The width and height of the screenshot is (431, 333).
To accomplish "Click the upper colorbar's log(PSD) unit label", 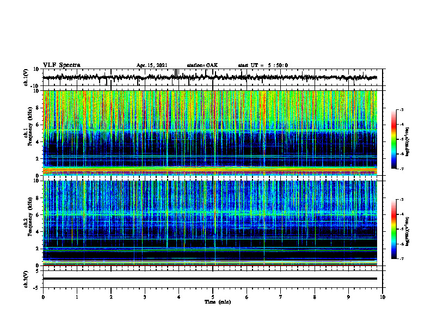I will 408,142.
